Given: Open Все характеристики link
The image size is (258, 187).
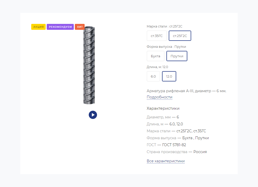Looking at the screenshot, I should (166, 161).
